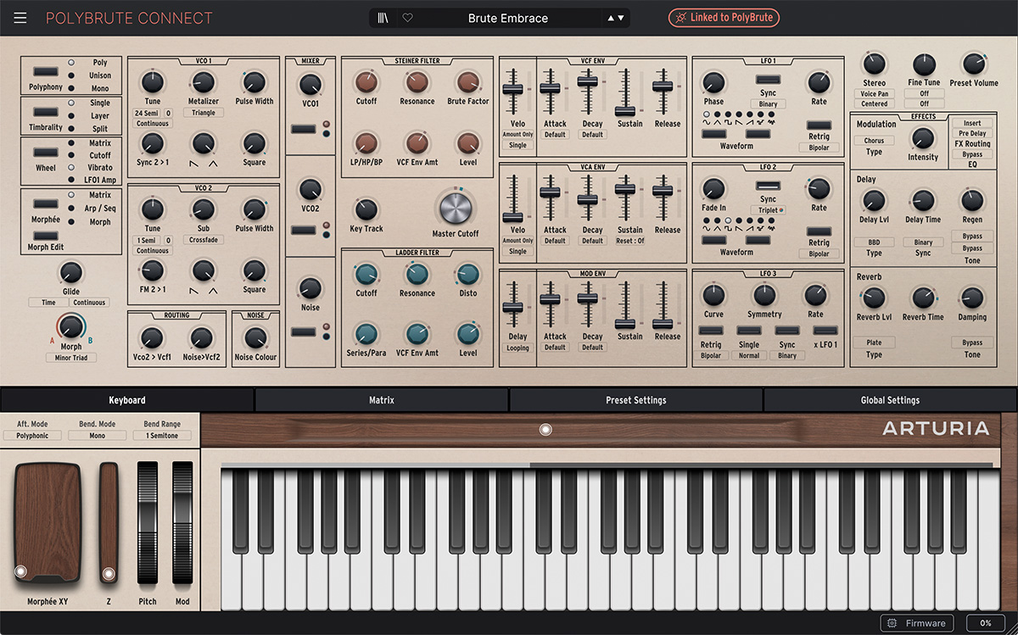The height and width of the screenshot is (635, 1018).
Task: Select the random waveform icon in LFO 2
Action: pyautogui.click(x=770, y=228)
